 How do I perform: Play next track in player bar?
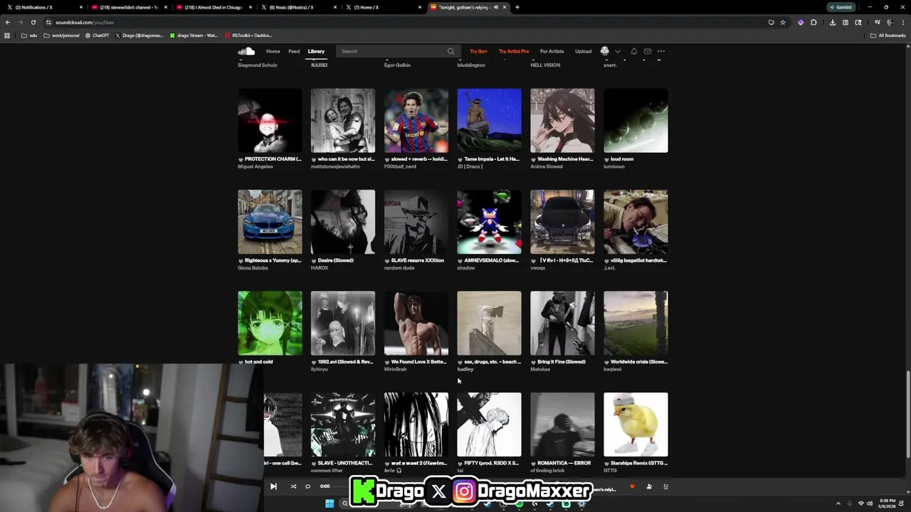click(273, 486)
